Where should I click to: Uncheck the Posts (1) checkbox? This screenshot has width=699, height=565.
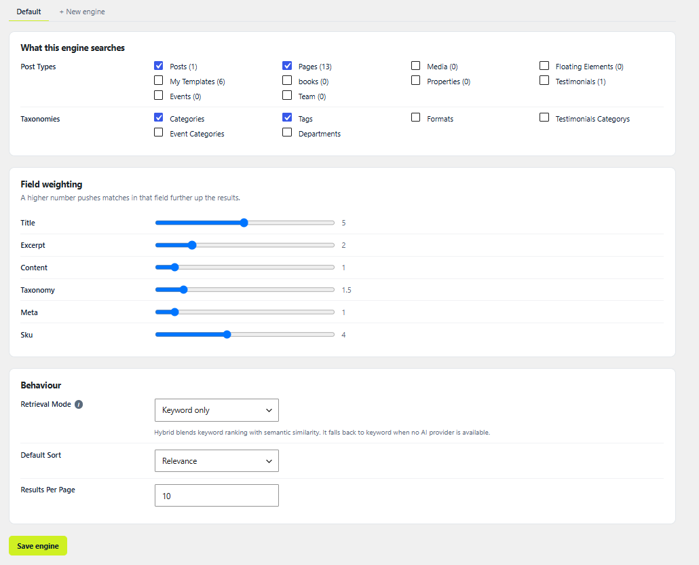click(x=158, y=66)
